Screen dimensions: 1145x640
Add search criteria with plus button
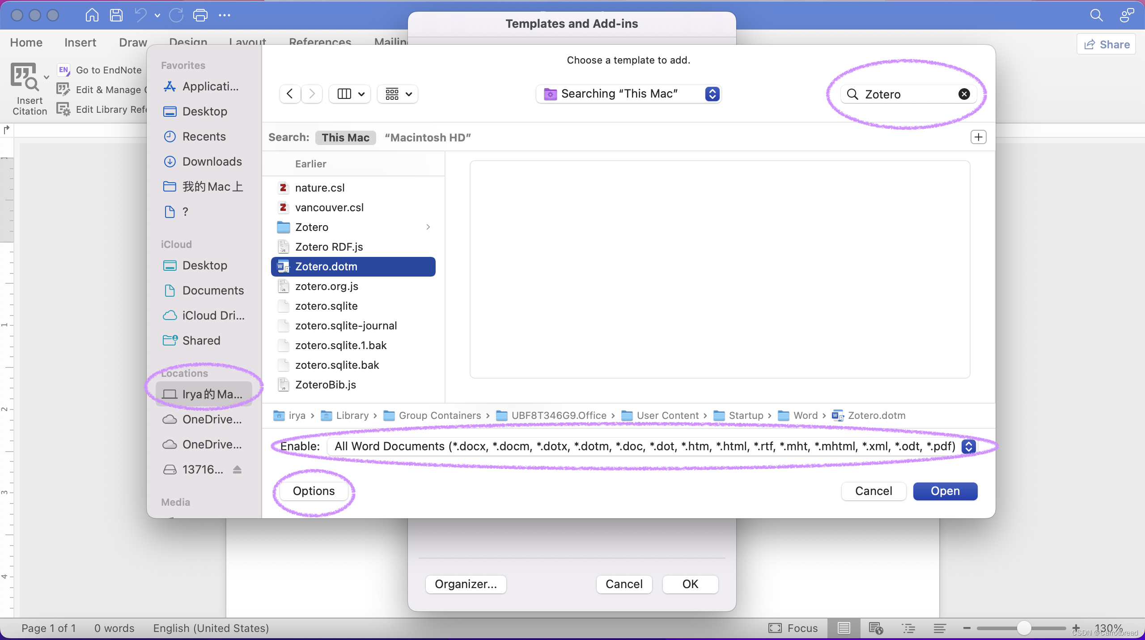click(x=979, y=137)
